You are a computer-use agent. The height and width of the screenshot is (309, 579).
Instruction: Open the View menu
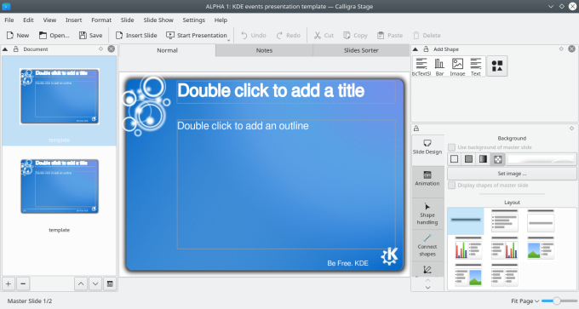click(x=49, y=20)
